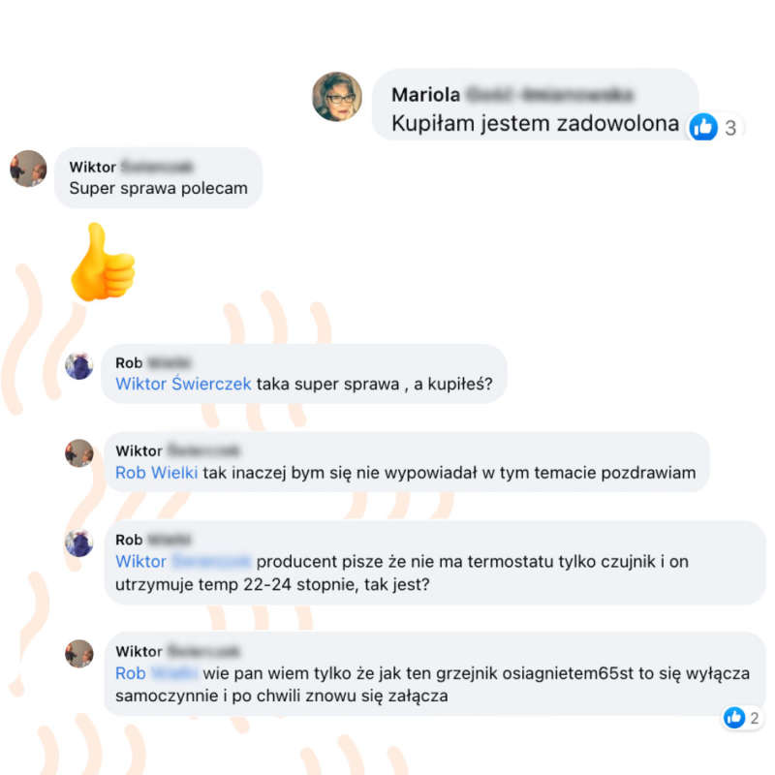Click the reaction count number 3
This screenshot has height=775, width=775.
coord(730,128)
